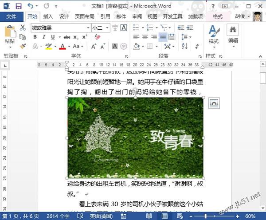The width and height of the screenshot is (266, 220).
Task: Open Word Help question mark
Action: click(x=213, y=6)
